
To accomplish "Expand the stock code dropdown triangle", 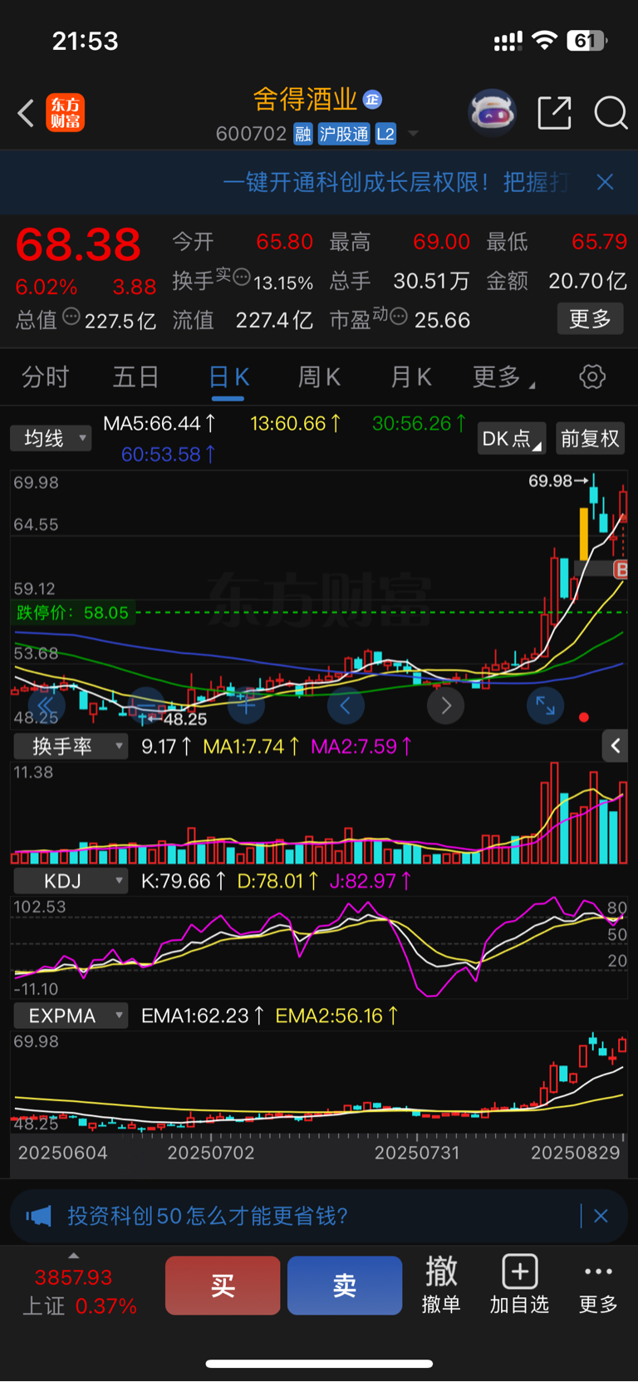I will (x=413, y=135).
